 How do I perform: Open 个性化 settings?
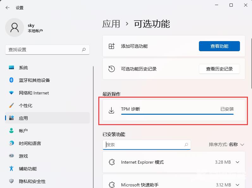pyautogui.click(x=47, y=106)
